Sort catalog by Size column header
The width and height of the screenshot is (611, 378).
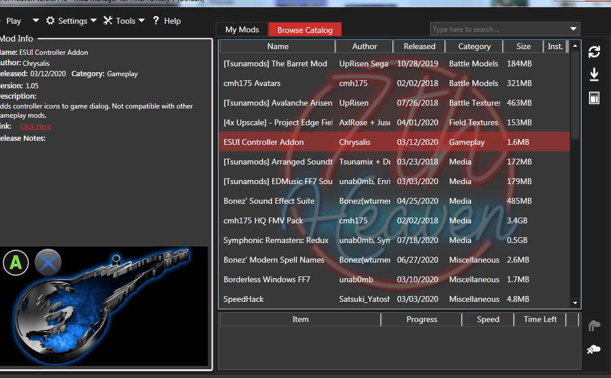point(523,46)
